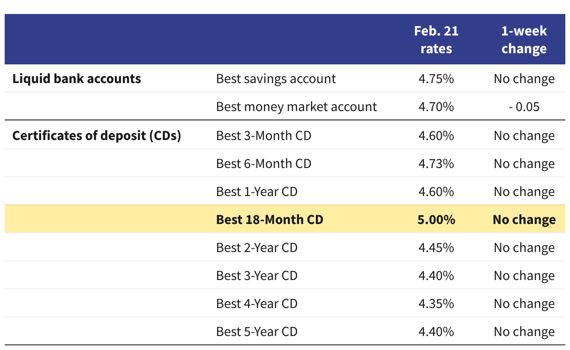Click the Best 5-Year CD label
570x350 pixels.
click(256, 332)
